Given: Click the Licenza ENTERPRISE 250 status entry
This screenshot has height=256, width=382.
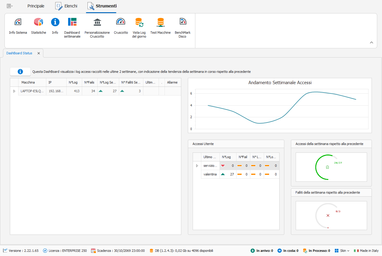Looking at the screenshot, I should pyautogui.click(x=65, y=251).
